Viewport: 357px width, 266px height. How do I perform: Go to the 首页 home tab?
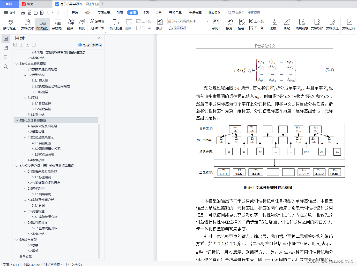coord(9,4)
